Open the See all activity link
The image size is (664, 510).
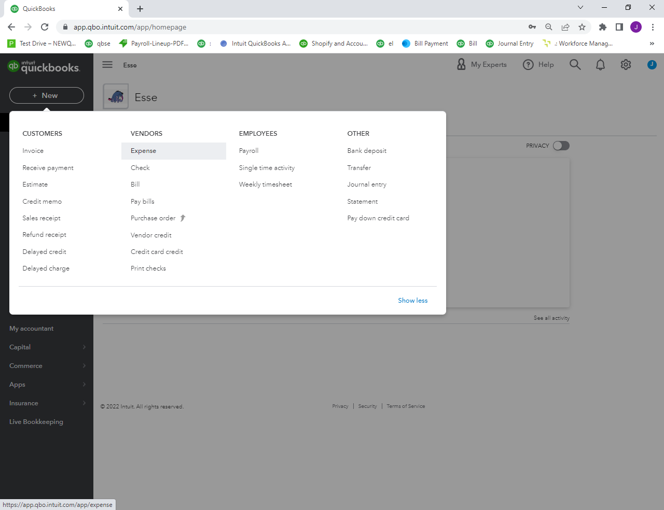[551, 318]
